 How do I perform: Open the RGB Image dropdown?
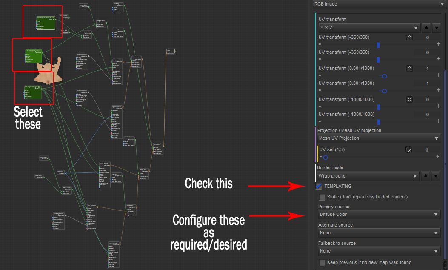380,4
